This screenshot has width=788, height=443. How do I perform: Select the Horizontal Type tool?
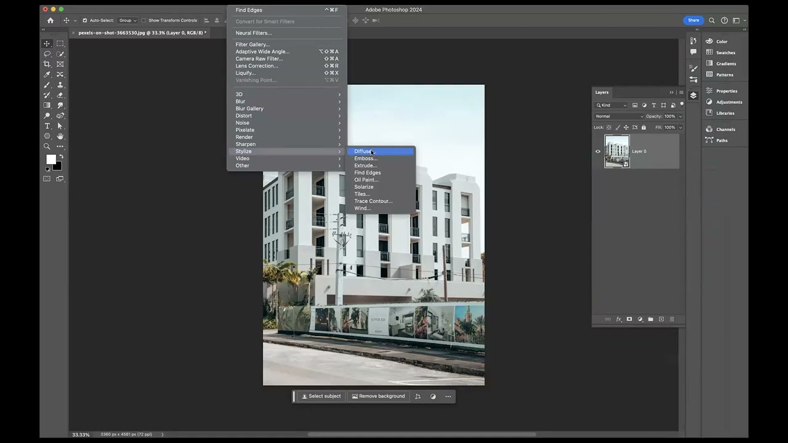(47, 126)
